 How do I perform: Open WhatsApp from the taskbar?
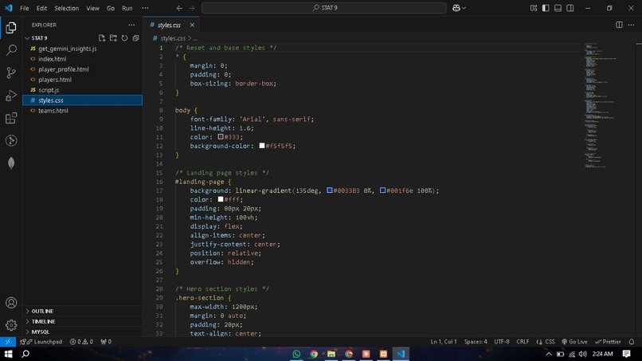tap(296, 354)
